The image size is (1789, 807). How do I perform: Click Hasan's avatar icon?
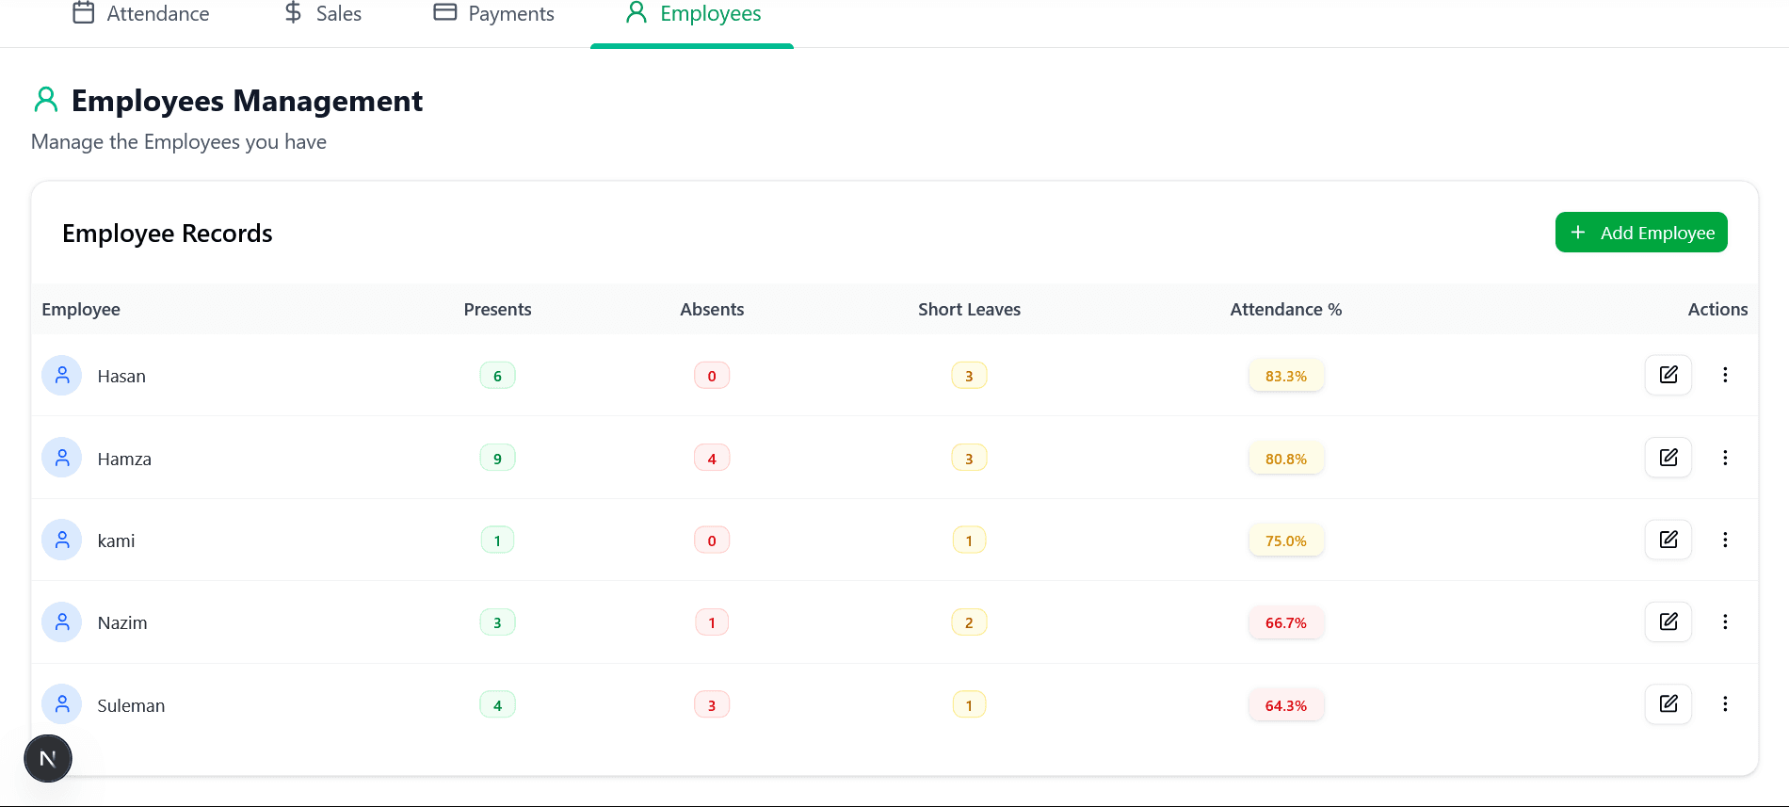pos(62,375)
